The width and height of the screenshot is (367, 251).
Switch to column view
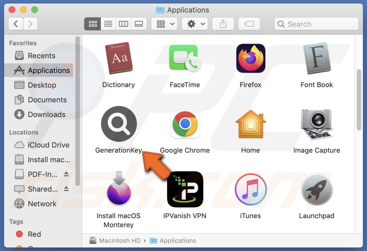124,24
